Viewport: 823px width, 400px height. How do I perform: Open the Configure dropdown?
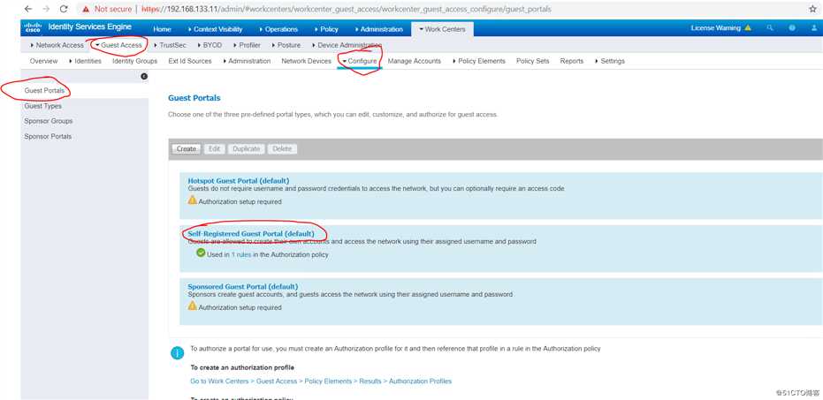tap(360, 61)
